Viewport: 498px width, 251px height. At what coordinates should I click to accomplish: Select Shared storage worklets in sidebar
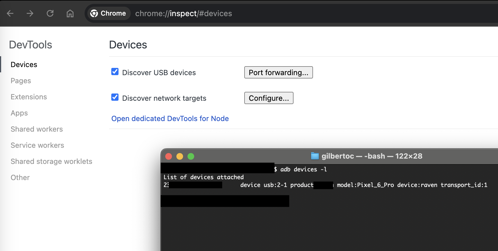(51, 161)
